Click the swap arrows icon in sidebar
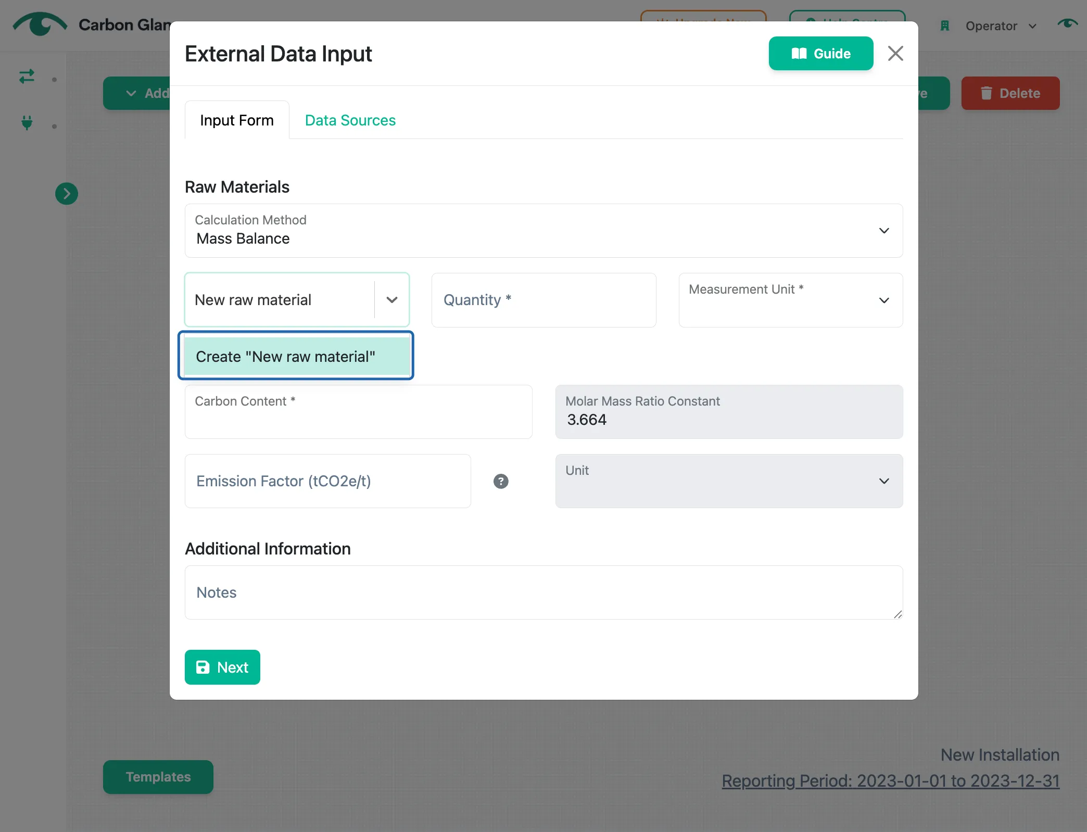This screenshot has height=832, width=1087. coord(27,77)
